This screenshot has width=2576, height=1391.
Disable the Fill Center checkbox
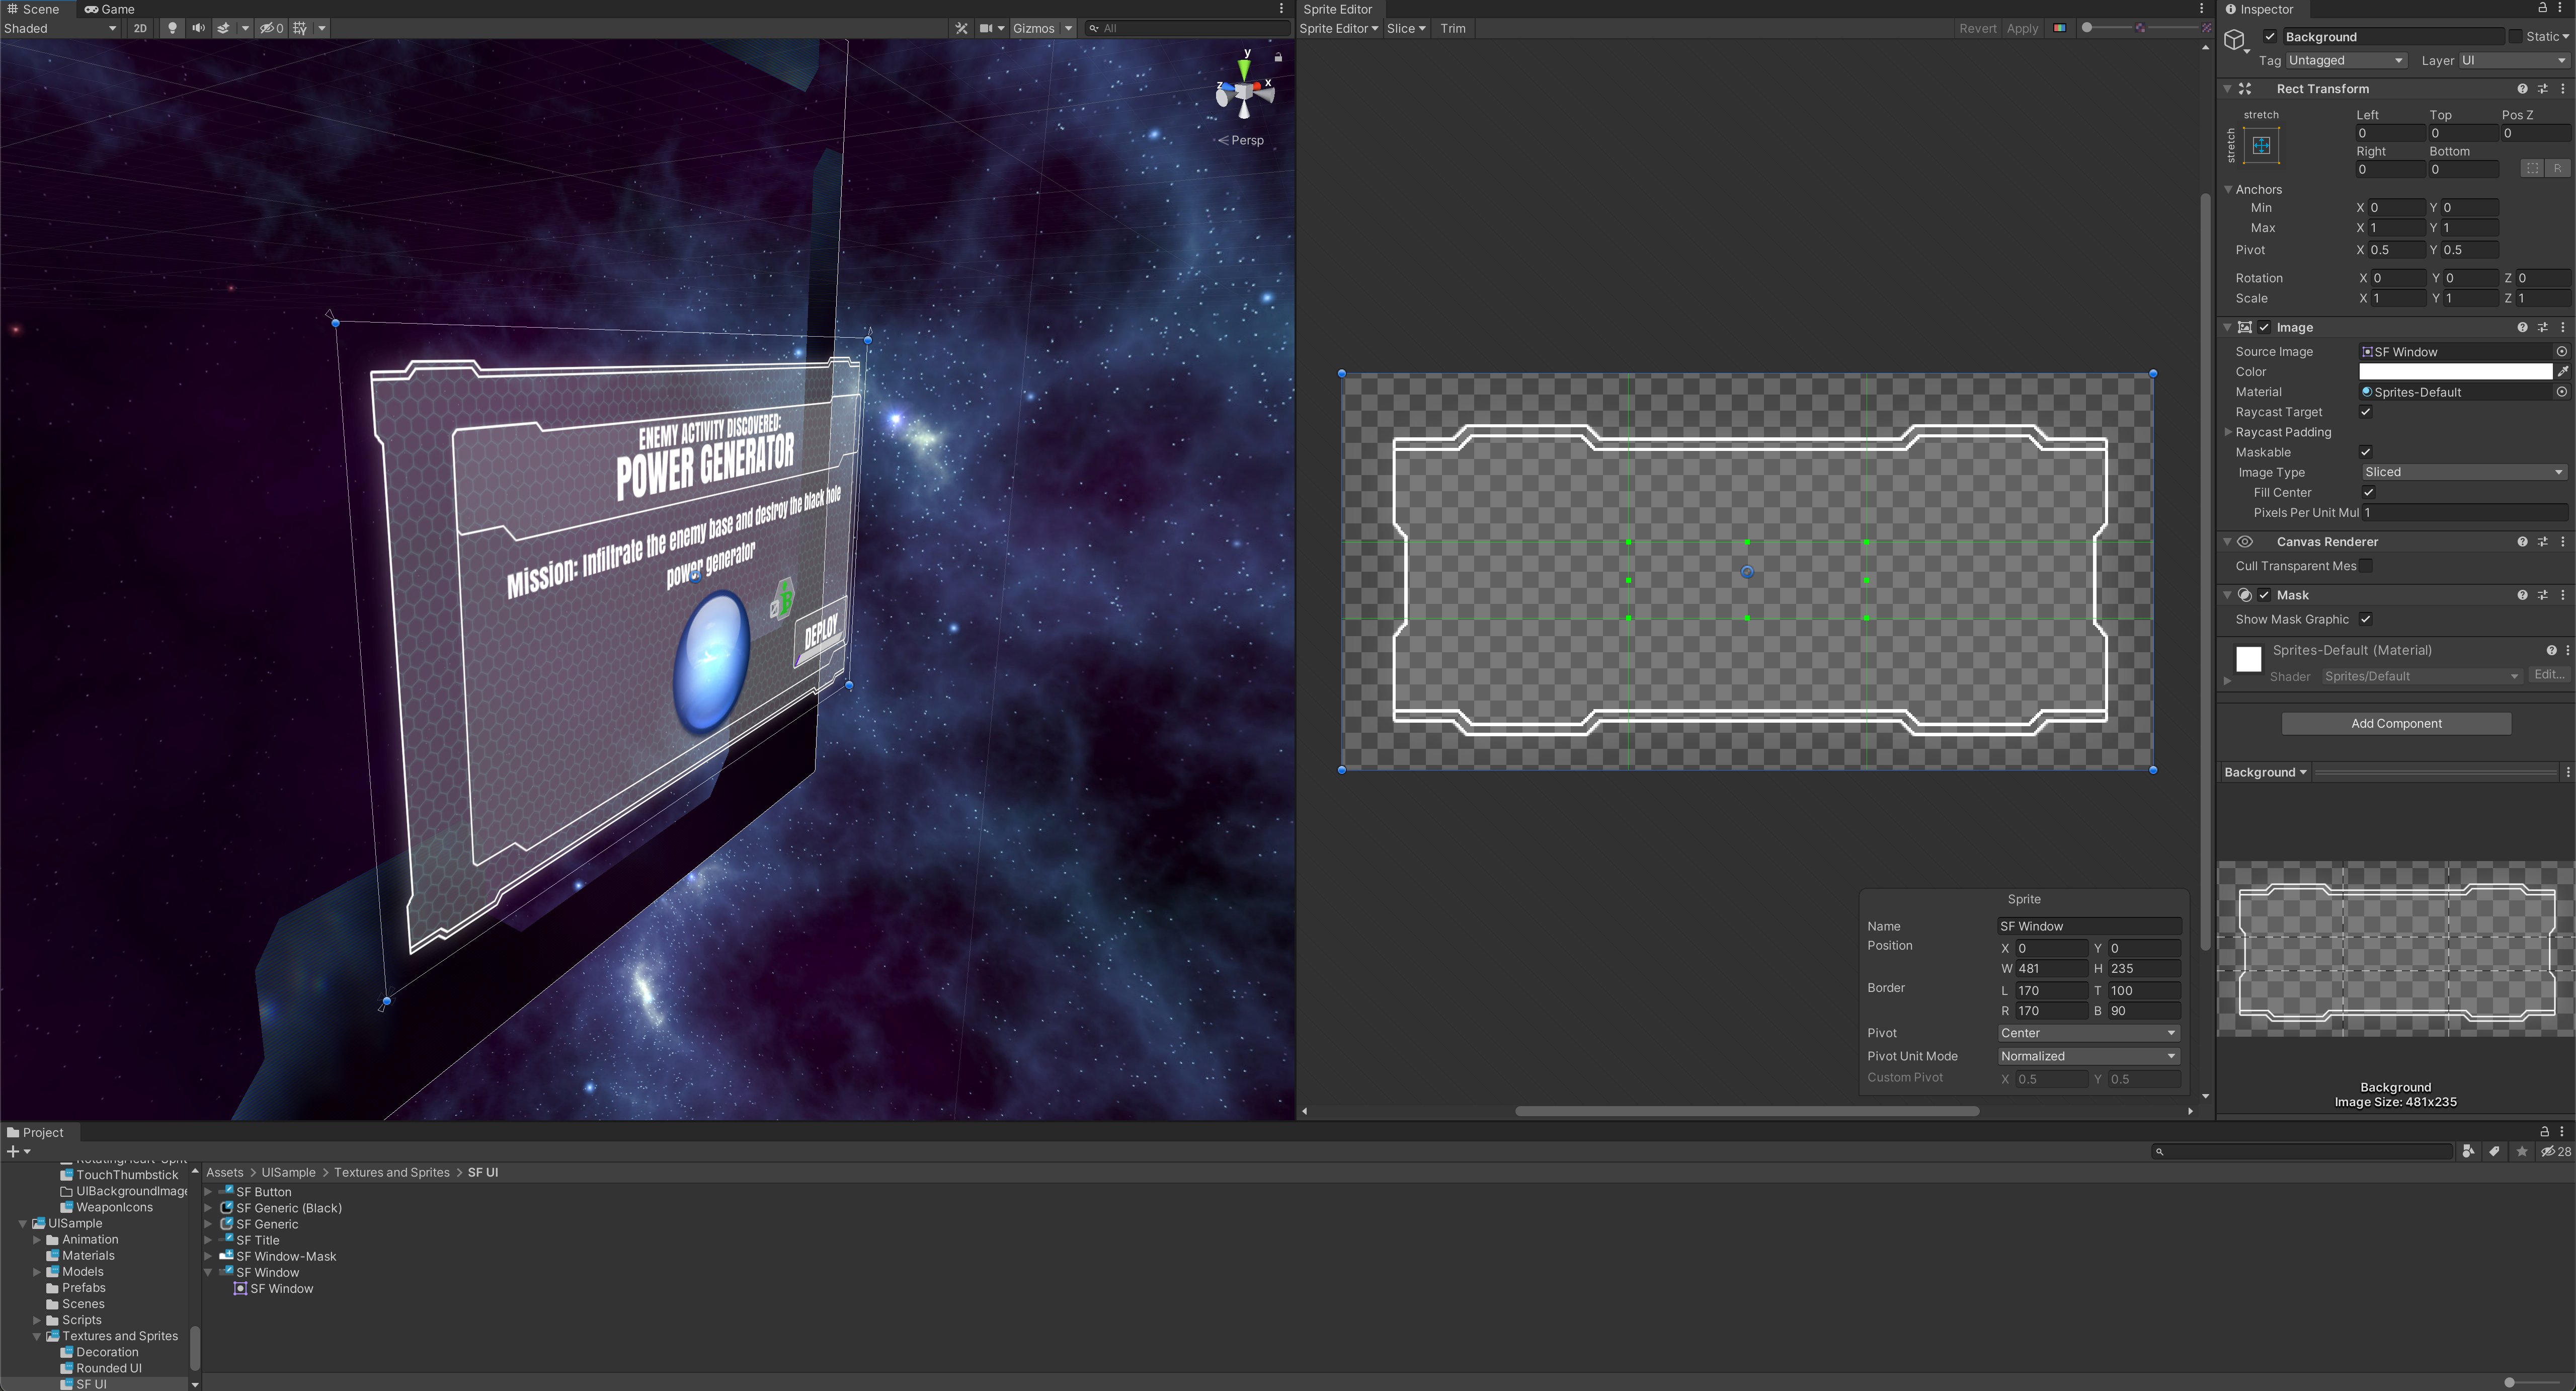(2368, 492)
